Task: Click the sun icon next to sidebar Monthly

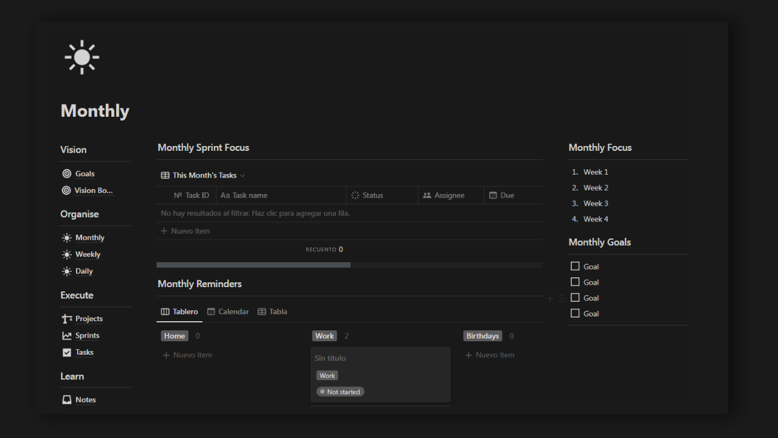Action: click(x=67, y=237)
